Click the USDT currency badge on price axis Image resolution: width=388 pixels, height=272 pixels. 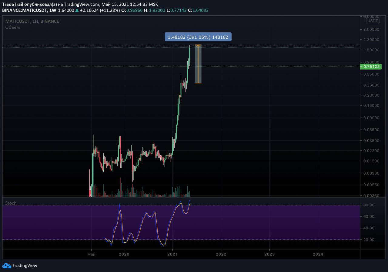point(372,21)
